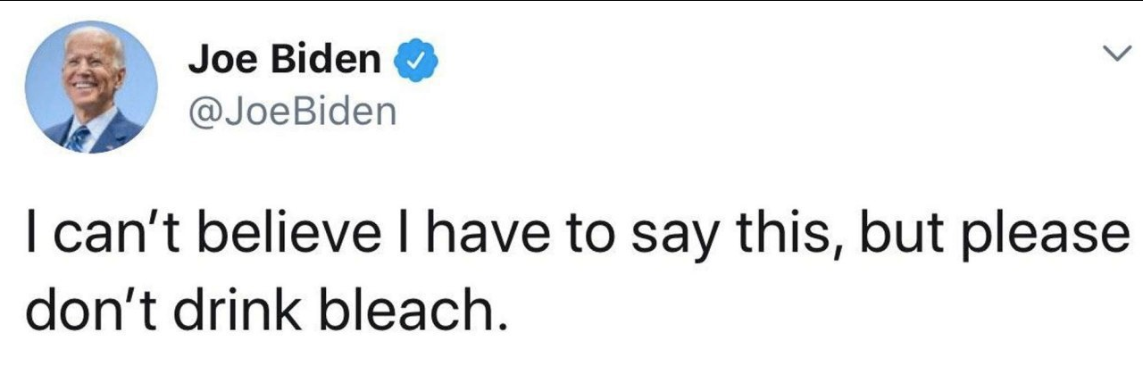The height and width of the screenshot is (366, 1143).
Task: Click the @JoeBiden handle
Action: (x=292, y=113)
